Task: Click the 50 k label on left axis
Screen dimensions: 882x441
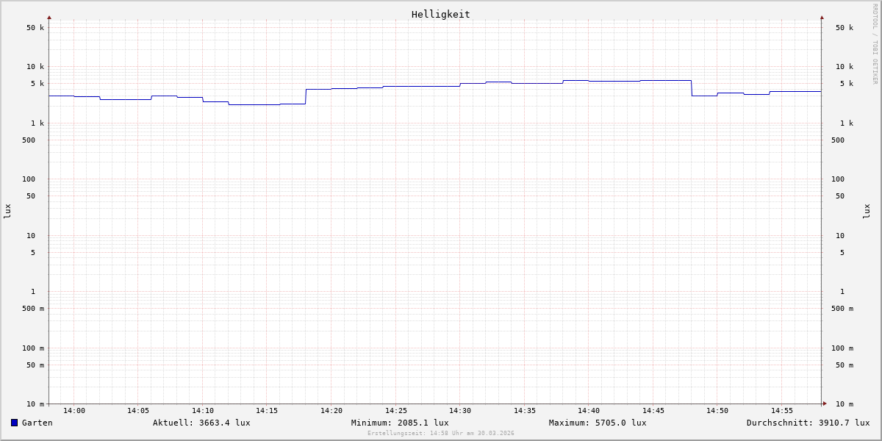Action: (x=35, y=28)
